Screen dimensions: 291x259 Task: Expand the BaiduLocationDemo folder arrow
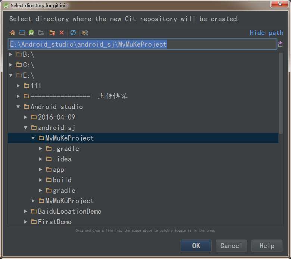pyautogui.click(x=25, y=212)
